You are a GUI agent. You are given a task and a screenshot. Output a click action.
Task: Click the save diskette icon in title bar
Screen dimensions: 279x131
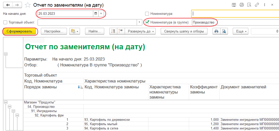click(x=234, y=5)
